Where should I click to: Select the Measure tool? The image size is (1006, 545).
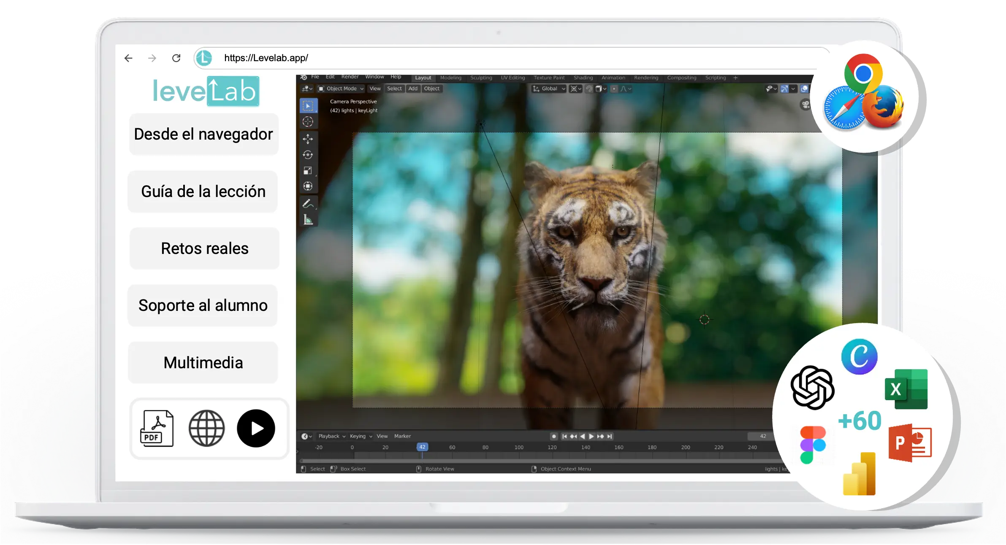point(308,220)
